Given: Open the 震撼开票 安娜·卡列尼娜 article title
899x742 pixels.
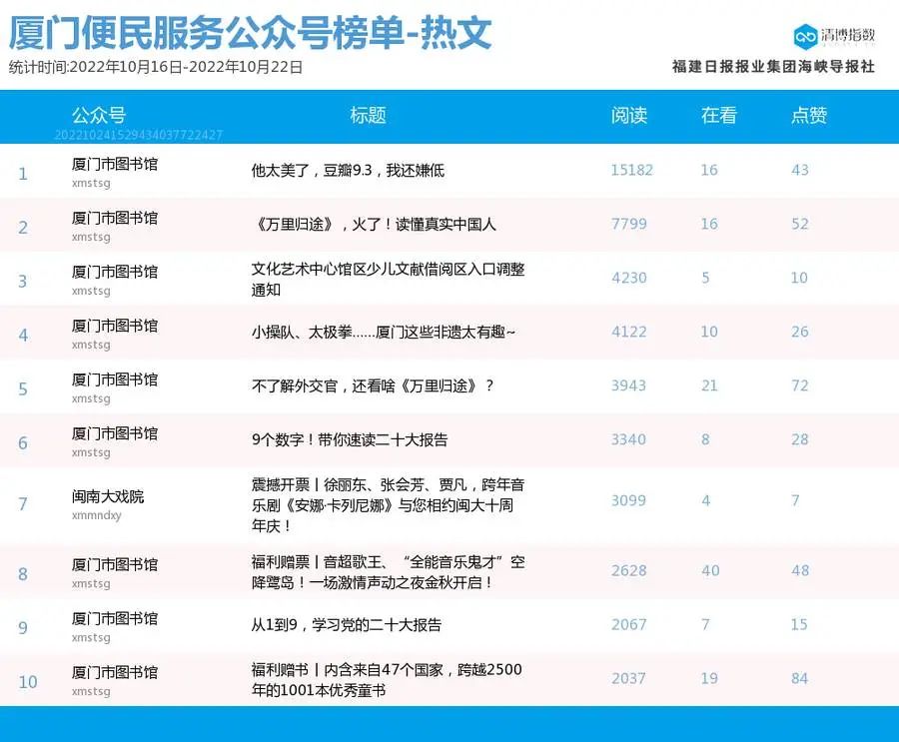Looking at the screenshot, I should click(388, 504).
